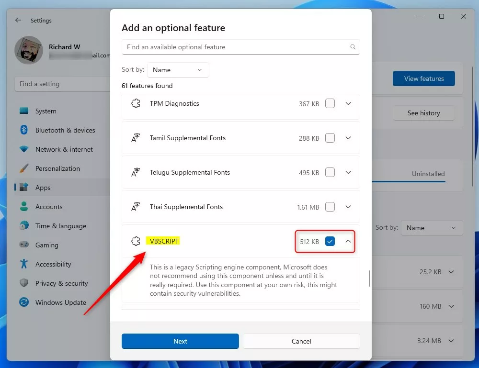Expand the Tamil Supplemental Fonts details

click(348, 138)
